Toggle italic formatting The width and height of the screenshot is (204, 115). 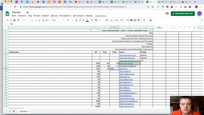pos(80,20)
